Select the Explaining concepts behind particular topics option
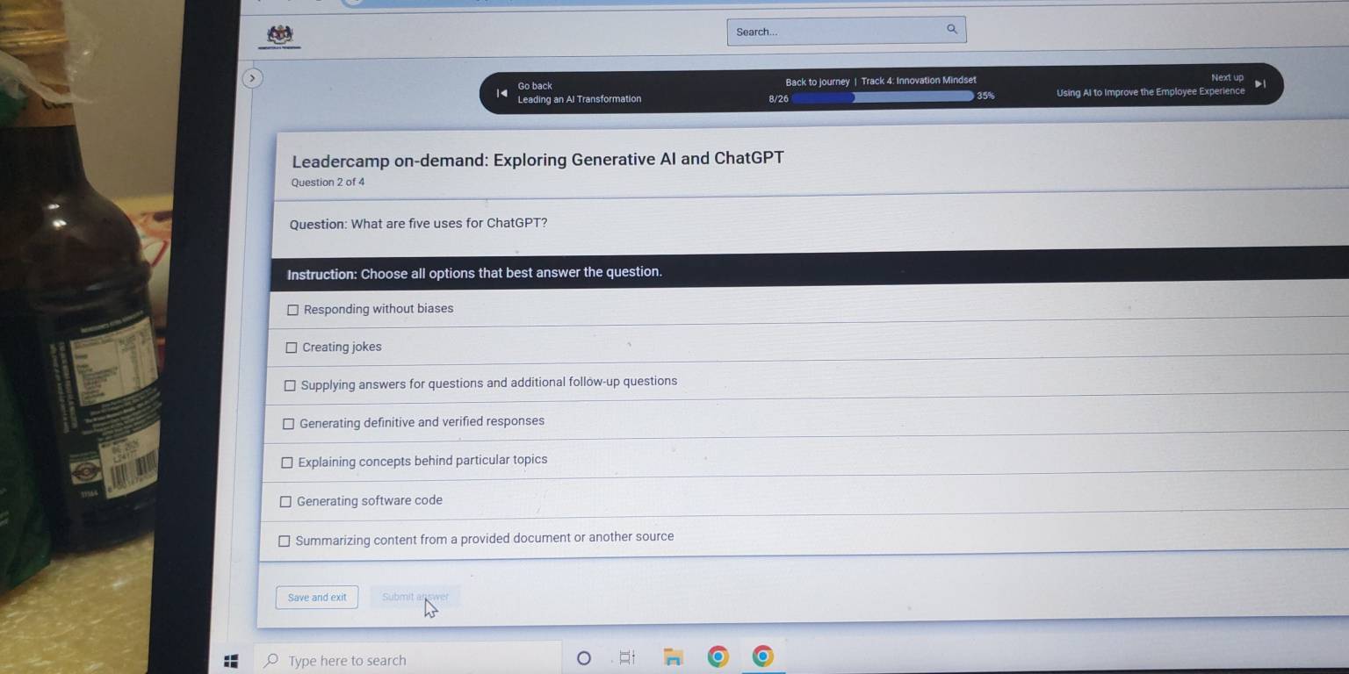The height and width of the screenshot is (674, 1349). (x=287, y=462)
